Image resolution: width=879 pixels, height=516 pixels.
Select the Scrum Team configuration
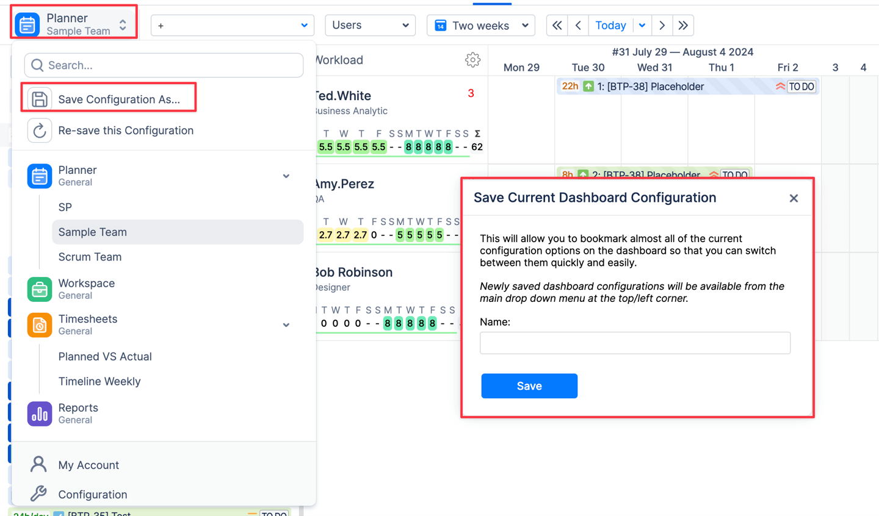[90, 257]
